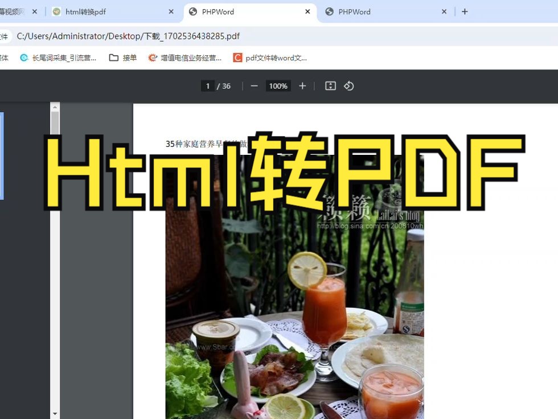The width and height of the screenshot is (558, 419).
Task: Zoom out using the minus icon
Action: coord(254,86)
